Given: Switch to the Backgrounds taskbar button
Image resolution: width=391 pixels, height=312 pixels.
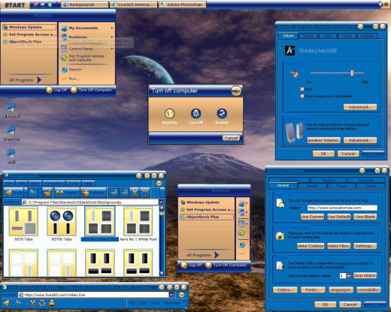Looking at the screenshot, I should point(85,4).
